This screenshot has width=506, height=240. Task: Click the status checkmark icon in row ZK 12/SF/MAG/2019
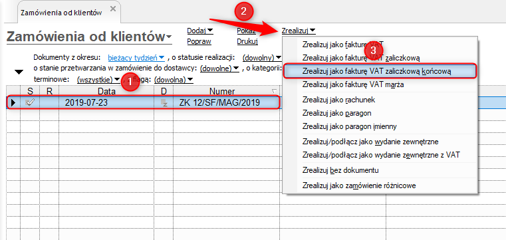tap(30, 103)
